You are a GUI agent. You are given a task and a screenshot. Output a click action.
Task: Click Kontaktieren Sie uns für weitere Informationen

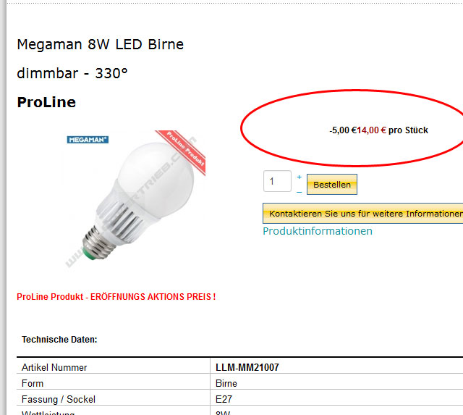coord(364,214)
